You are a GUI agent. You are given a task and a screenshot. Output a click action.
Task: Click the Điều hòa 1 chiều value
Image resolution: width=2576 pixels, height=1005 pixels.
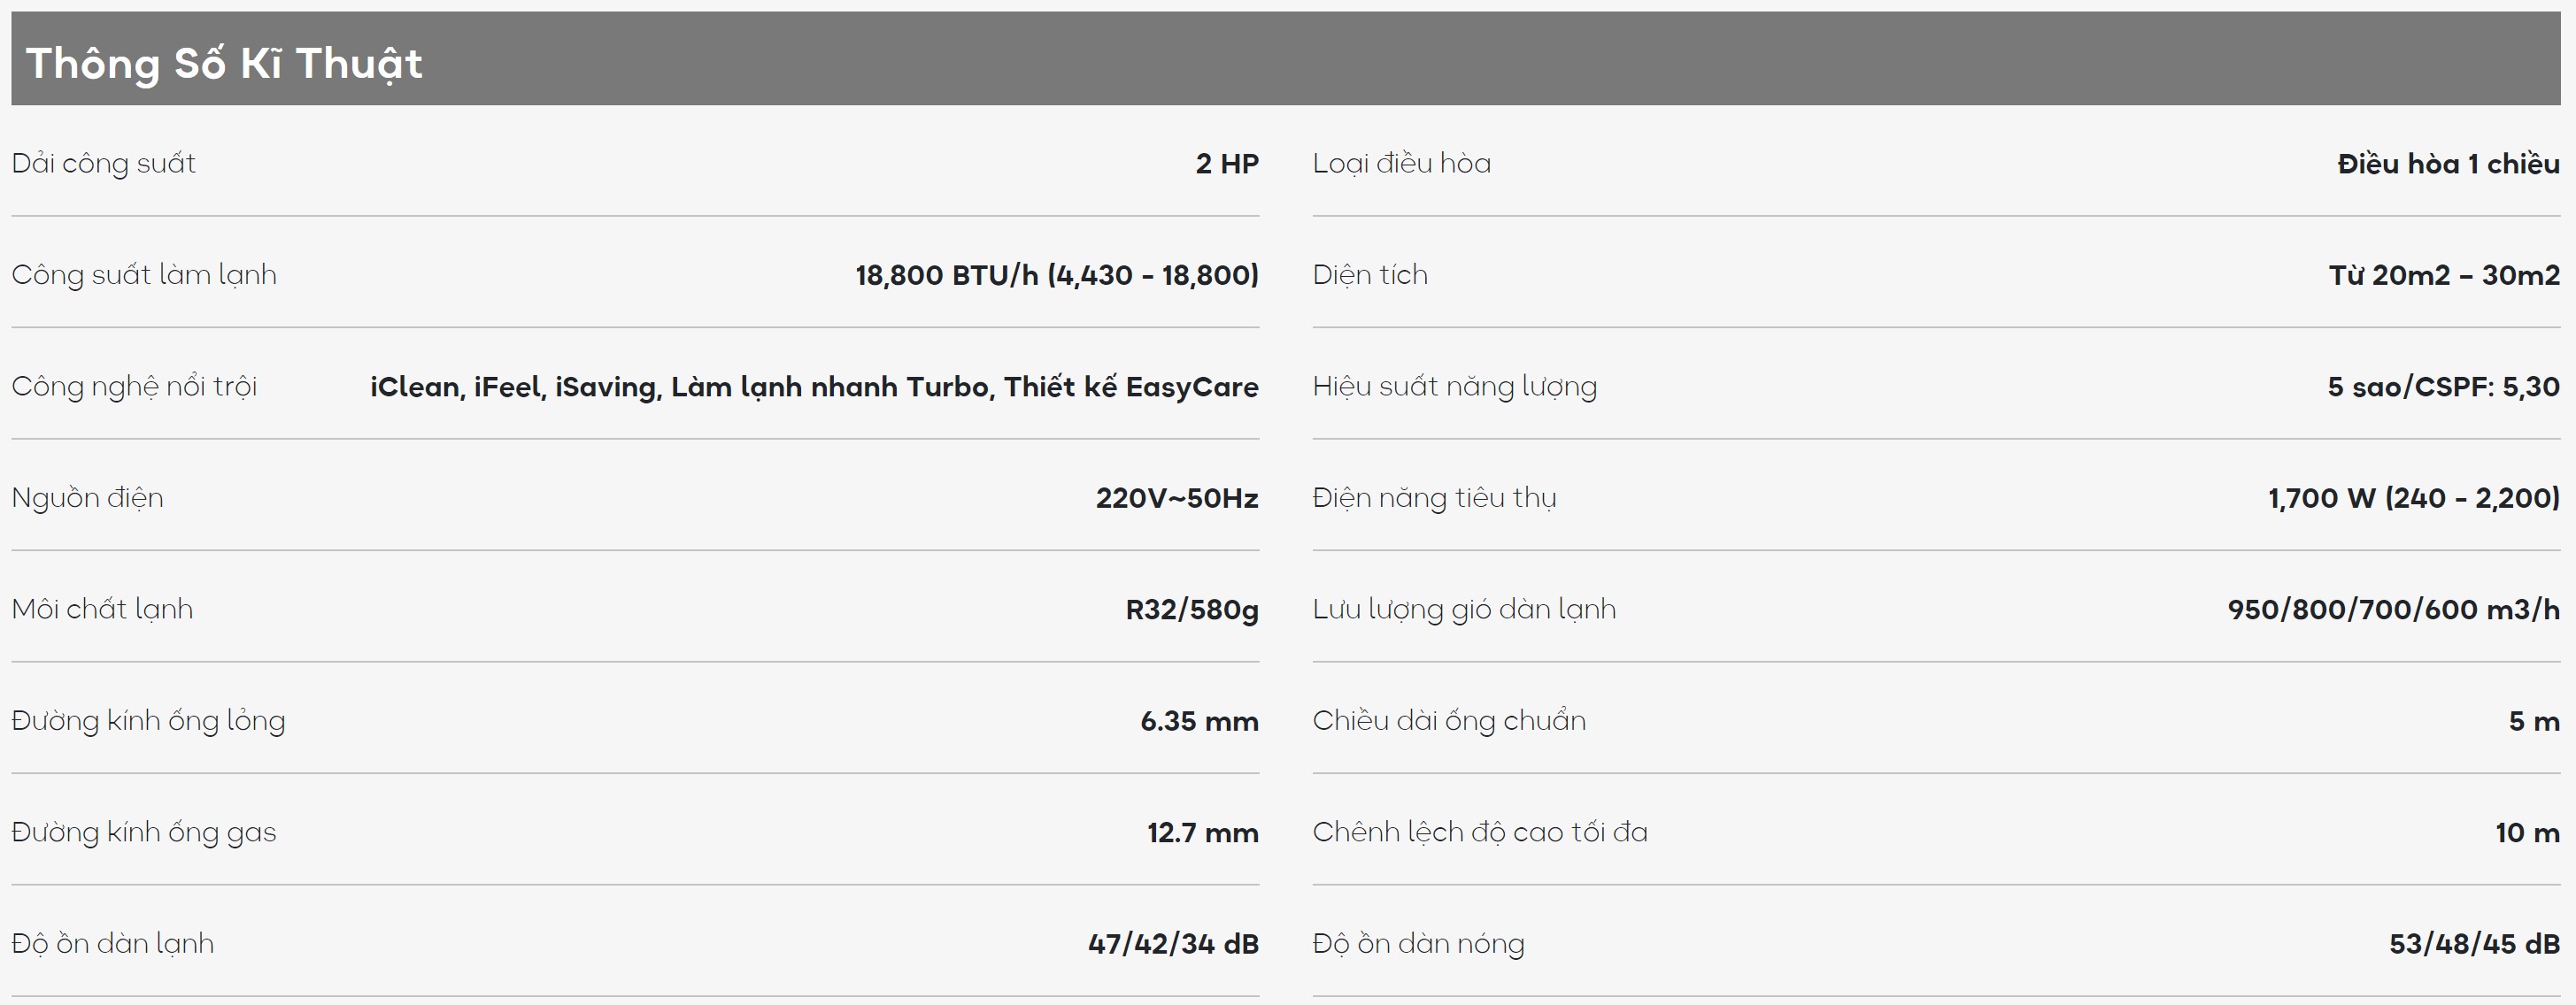coord(2448,164)
